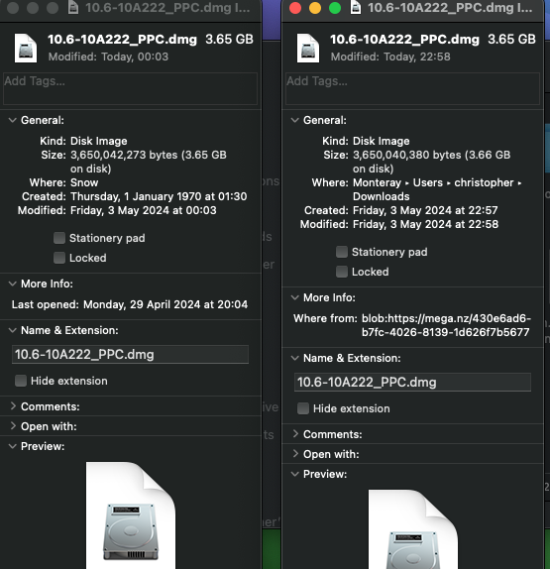Expand the Comments section in right window
This screenshot has width=550, height=569.
[295, 434]
